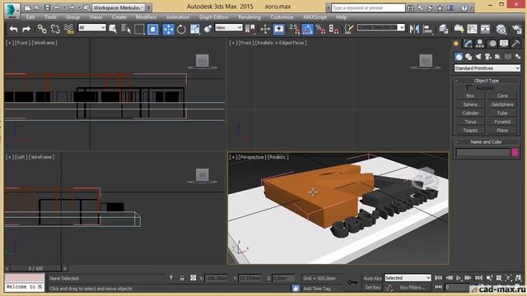This screenshot has height=296, width=527.
Task: Open the View reference coordinate dropdown
Action: tap(229, 27)
